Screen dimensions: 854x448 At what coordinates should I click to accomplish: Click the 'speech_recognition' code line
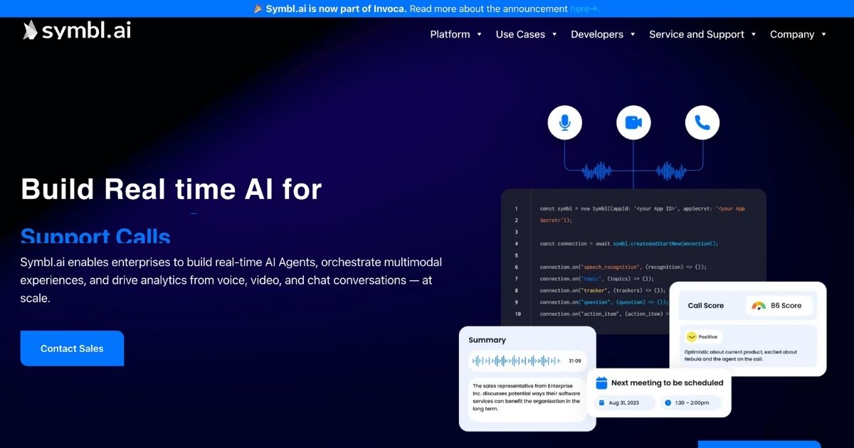pos(623,267)
